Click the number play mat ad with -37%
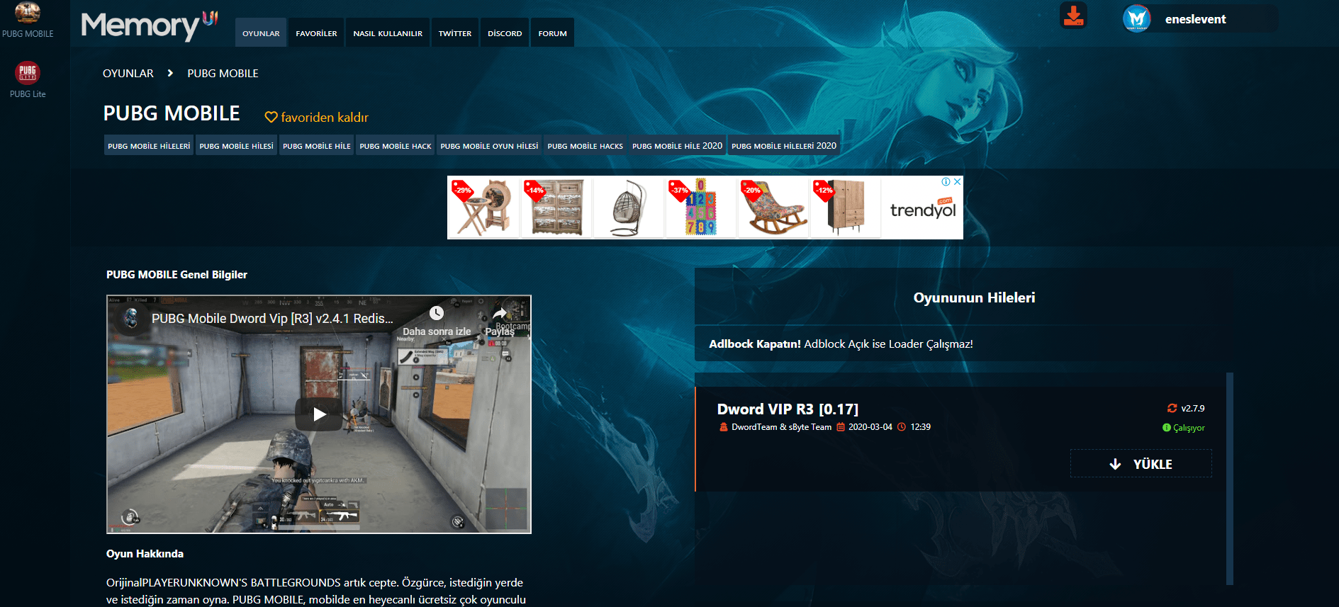Viewport: 1339px width, 607px height. [701, 208]
